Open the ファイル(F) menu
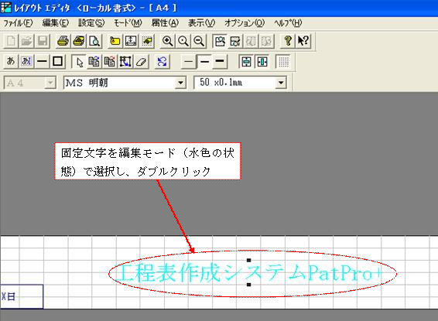Image resolution: width=438 pixels, height=321 pixels. 18,23
